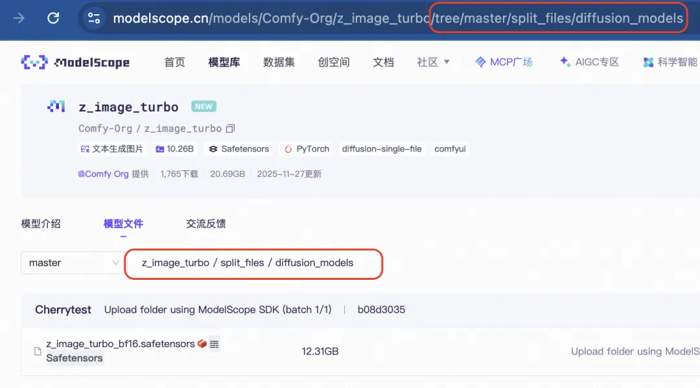Click the 12.31GB file size
This screenshot has height=388, width=700.
click(320, 352)
